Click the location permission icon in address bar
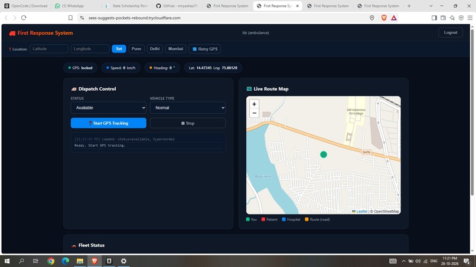This screenshot has width=476, height=267. [x=372, y=18]
